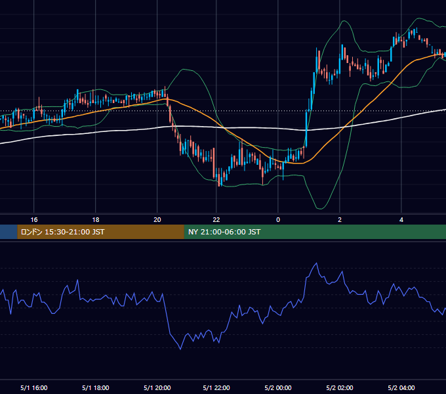Viewport: 446px width, 394px height.
Task: Click the 22 hour label on price chart axis
Action: 216,220
